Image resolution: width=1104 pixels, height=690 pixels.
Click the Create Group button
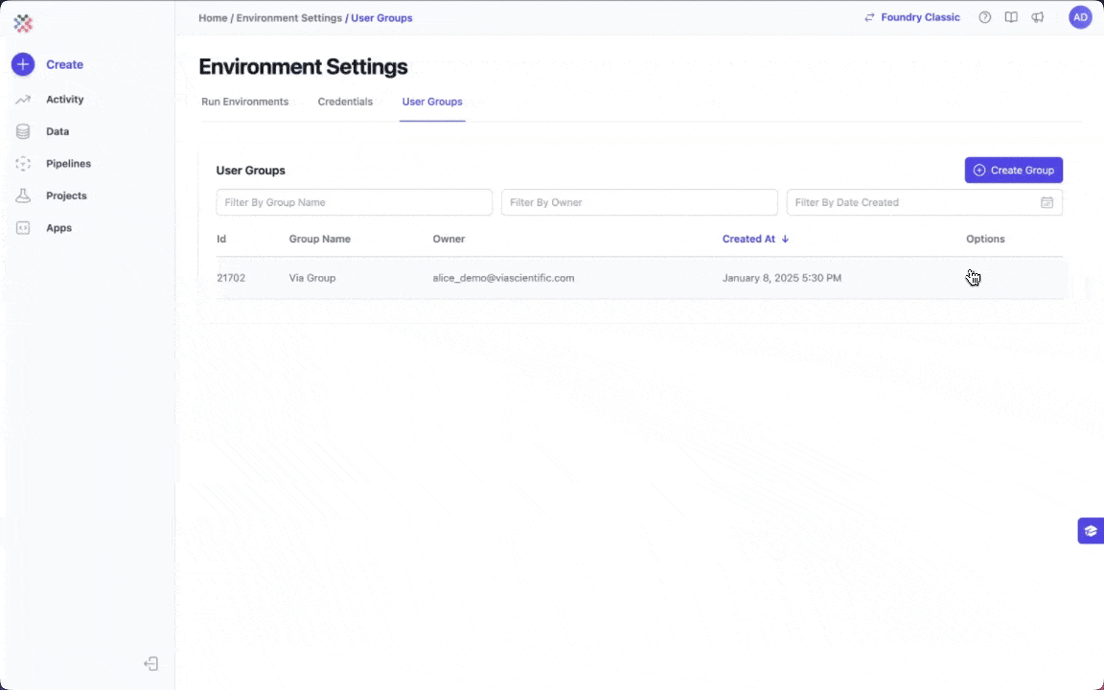click(1013, 170)
